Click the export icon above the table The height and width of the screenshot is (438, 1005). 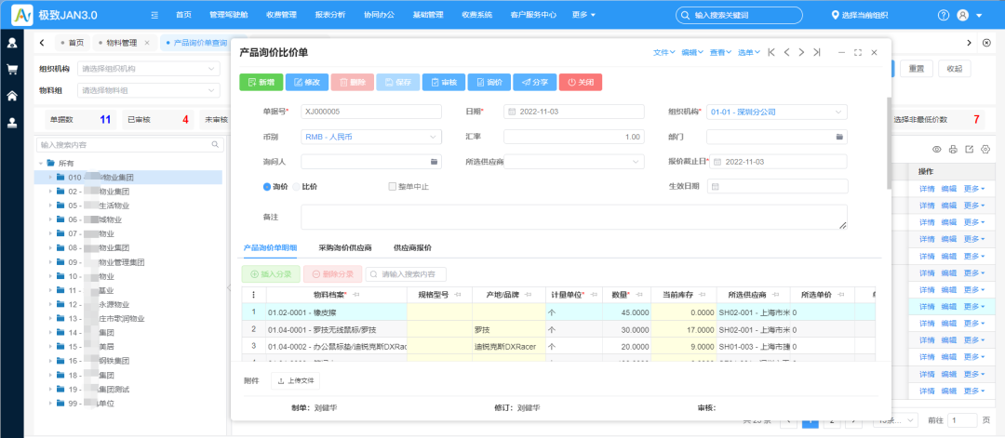[969, 149]
